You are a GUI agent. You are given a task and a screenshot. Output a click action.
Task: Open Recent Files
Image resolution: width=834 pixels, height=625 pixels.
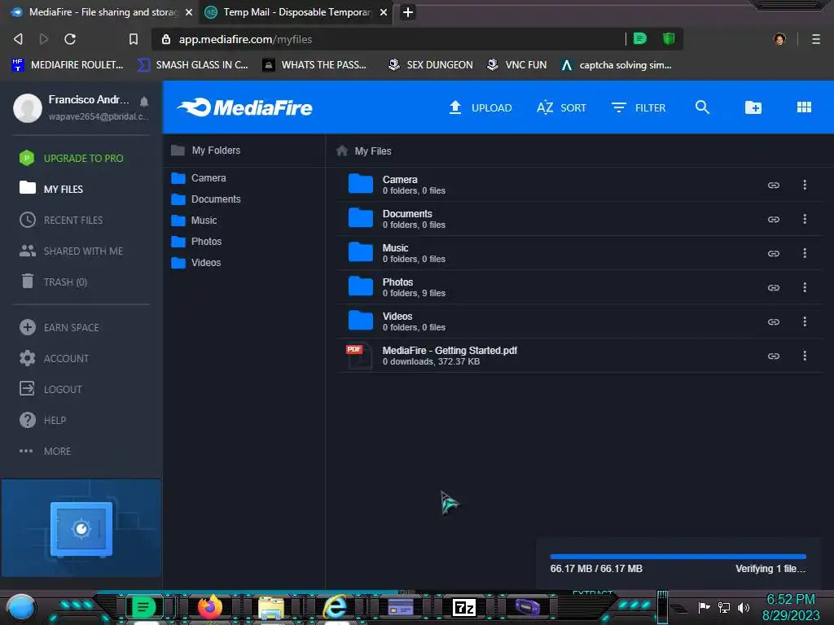pos(61,220)
